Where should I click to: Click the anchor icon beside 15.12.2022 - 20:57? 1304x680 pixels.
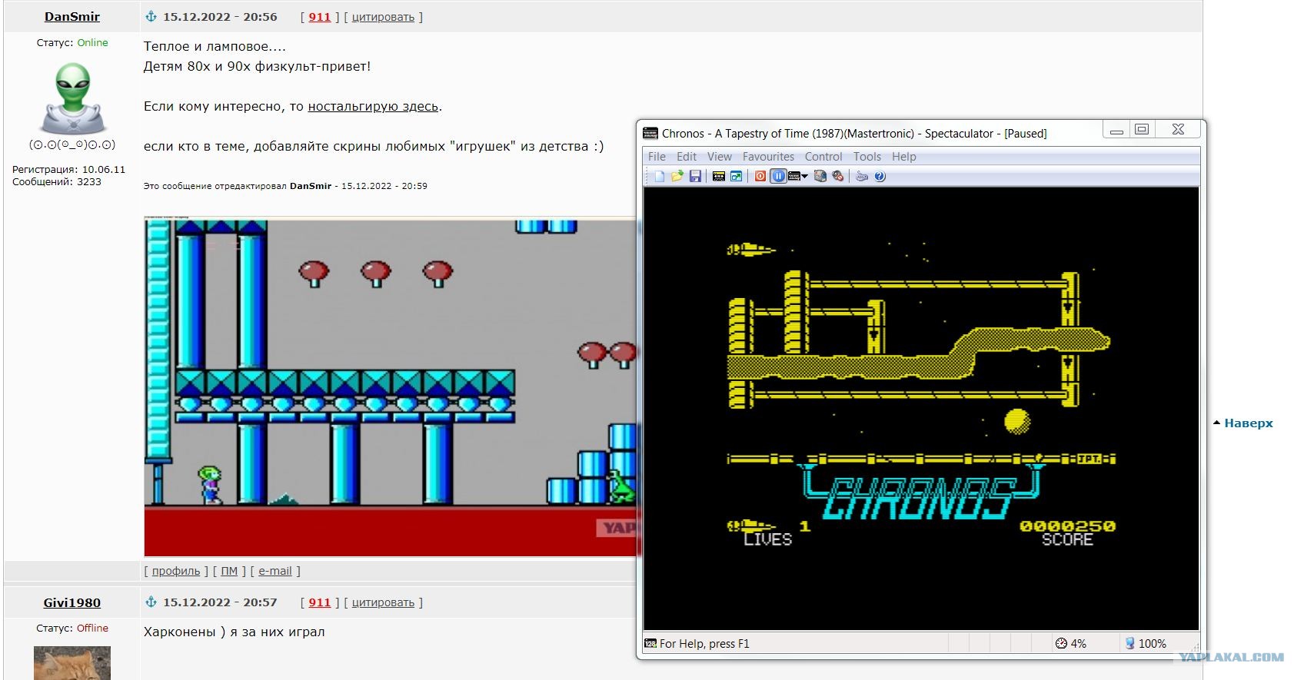click(151, 602)
